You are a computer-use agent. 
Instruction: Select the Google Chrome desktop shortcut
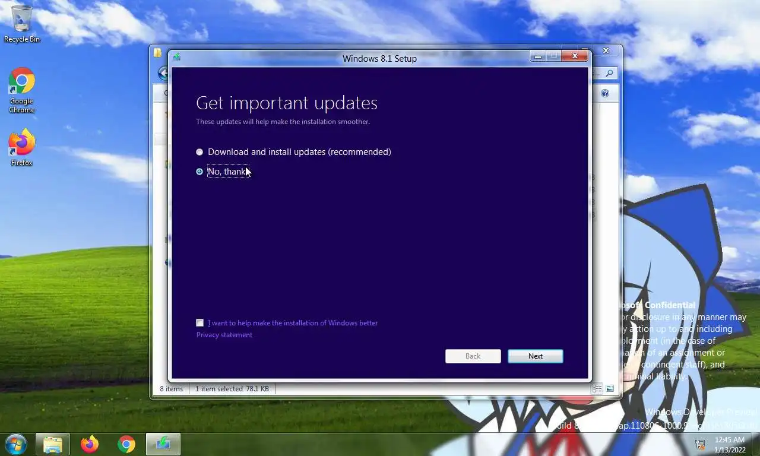point(22,90)
